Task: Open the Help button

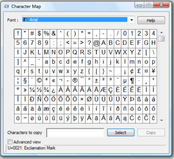Action: (x=151, y=20)
